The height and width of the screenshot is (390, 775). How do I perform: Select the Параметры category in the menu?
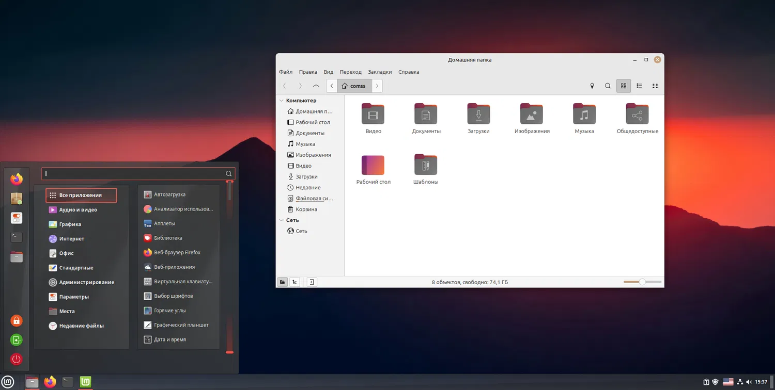tap(81, 297)
